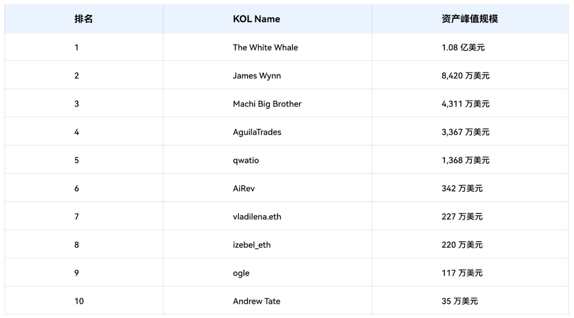Click the 1.08 亿美元 value cell

[463, 47]
